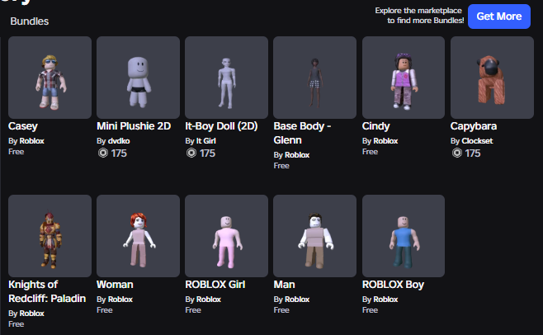
Task: Select the Mini Plushie 2D thumbnail
Action: [138, 78]
